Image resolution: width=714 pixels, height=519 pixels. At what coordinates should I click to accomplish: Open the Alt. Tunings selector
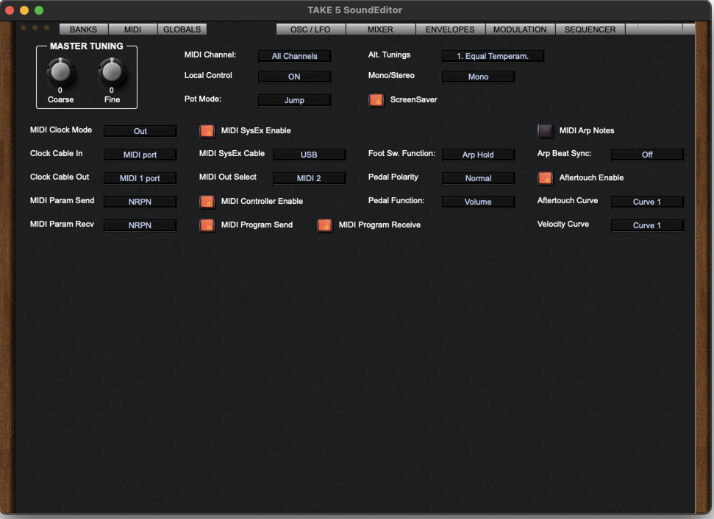(493, 56)
